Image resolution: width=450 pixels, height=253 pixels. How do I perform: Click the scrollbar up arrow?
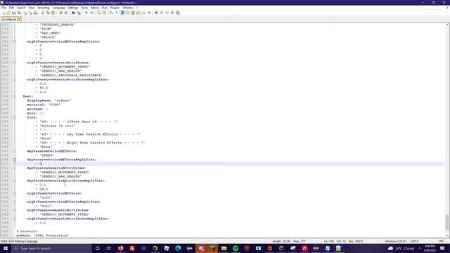click(x=447, y=25)
